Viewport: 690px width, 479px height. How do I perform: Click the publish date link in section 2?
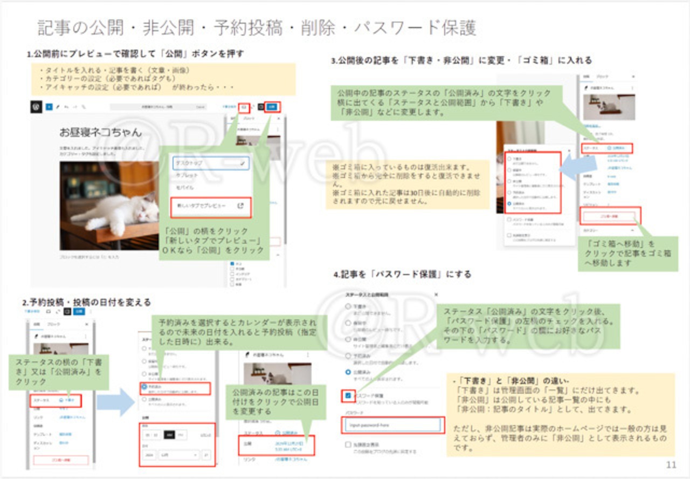click(x=289, y=446)
